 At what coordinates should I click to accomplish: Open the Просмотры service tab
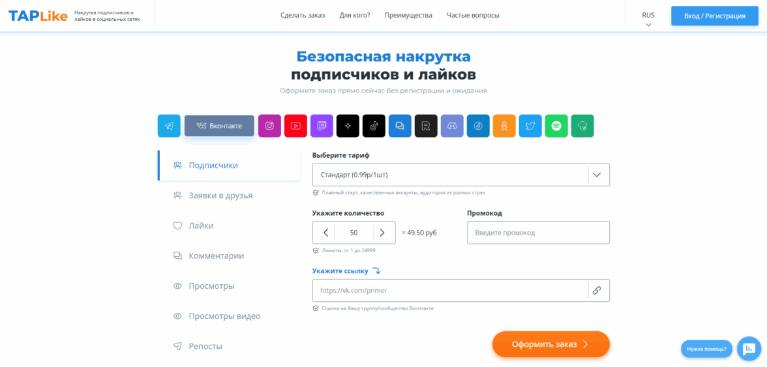tap(229, 286)
